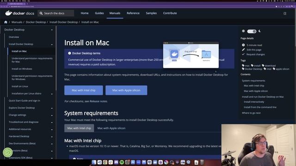
Task: Open the Samples nav item
Action: pyautogui.click(x=151, y=13)
